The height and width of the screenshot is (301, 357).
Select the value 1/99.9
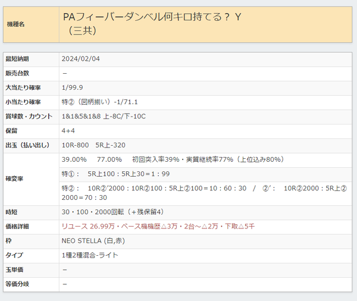(x=72, y=87)
